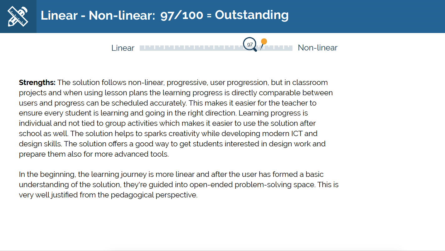Image resolution: width=445 pixels, height=251 pixels.
Task: Click the Outstanding rating word in the header
Action: pos(252,15)
